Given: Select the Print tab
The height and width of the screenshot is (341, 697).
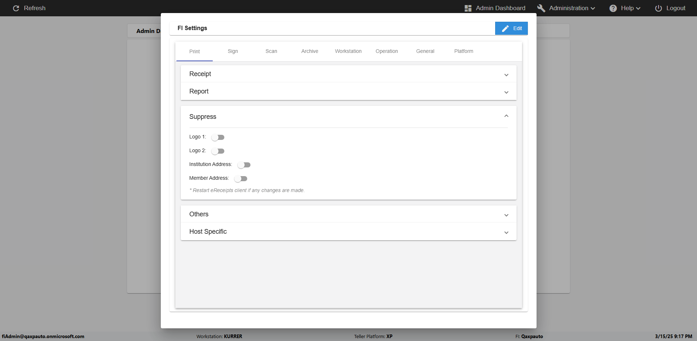Looking at the screenshot, I should [195, 51].
